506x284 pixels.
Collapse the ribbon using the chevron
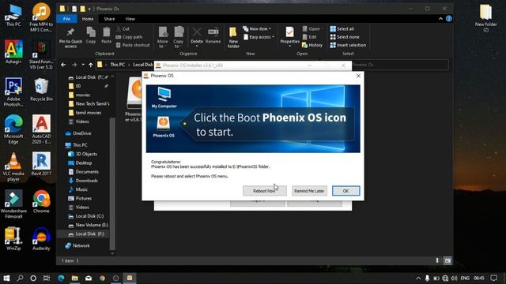click(440, 19)
